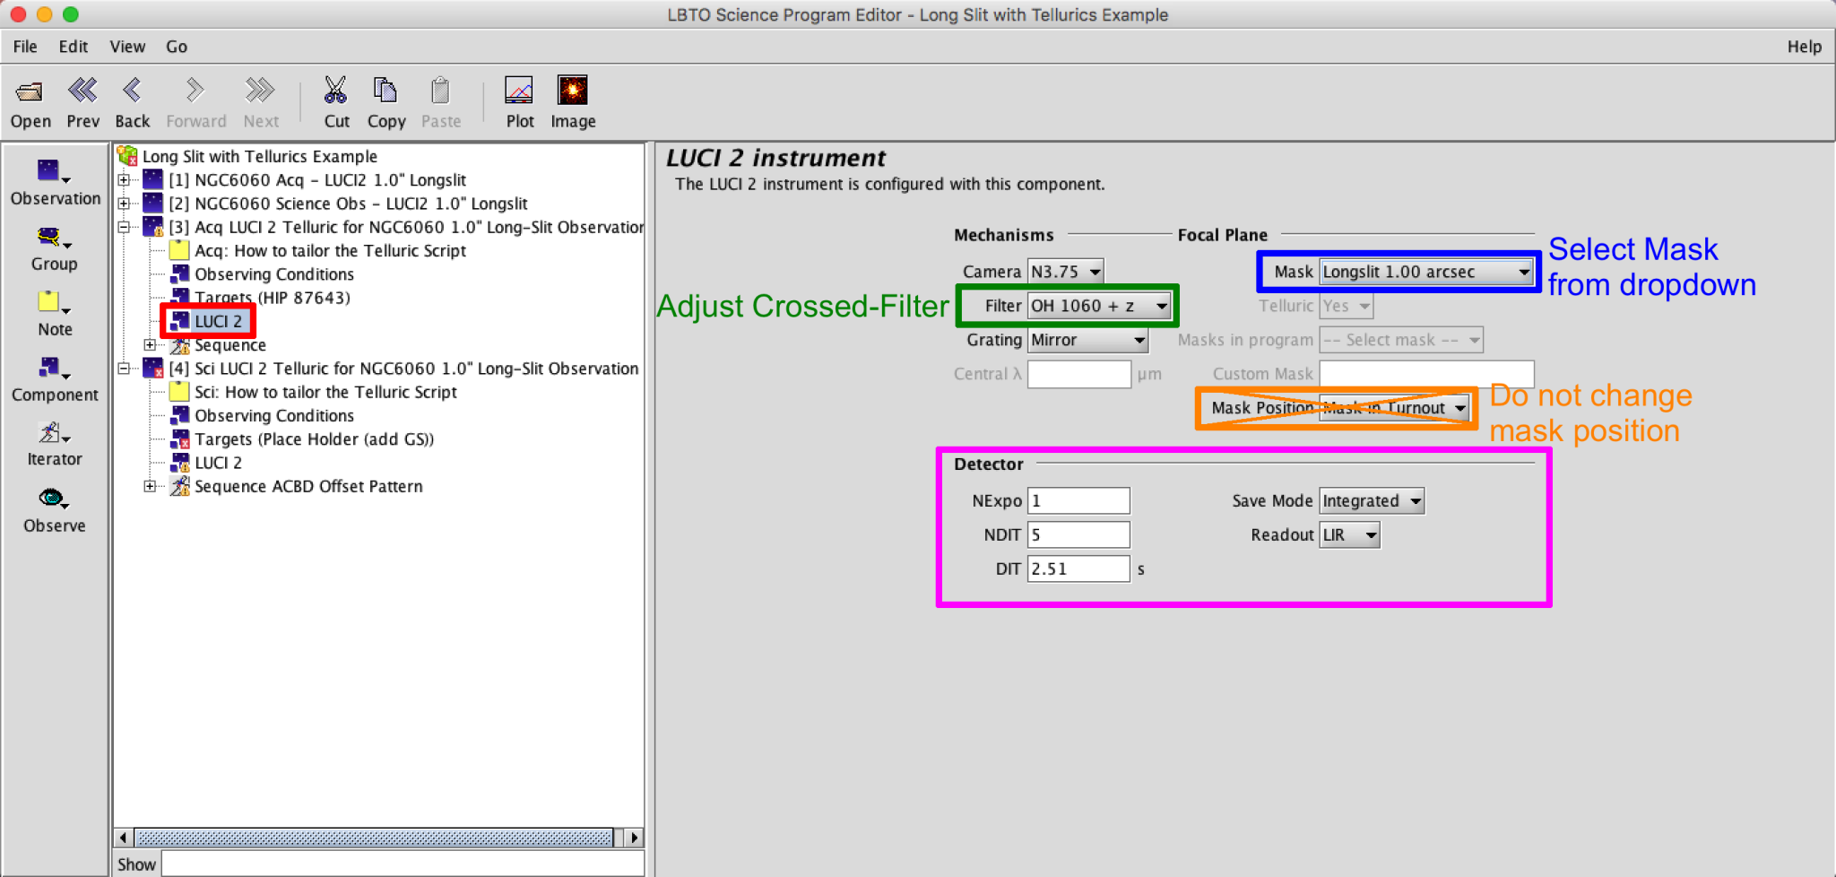Image resolution: width=1836 pixels, height=877 pixels.
Task: Open the Mask Position dropdown
Action: point(1394,408)
